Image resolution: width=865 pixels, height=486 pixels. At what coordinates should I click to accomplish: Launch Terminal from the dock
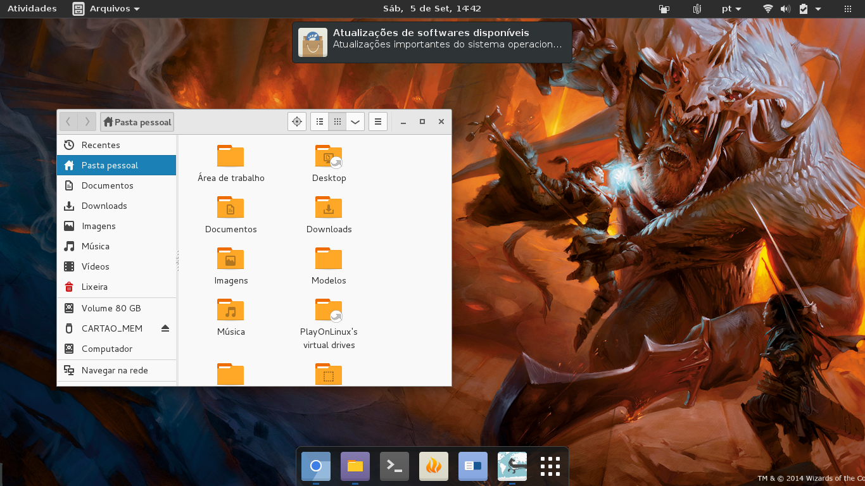395,467
